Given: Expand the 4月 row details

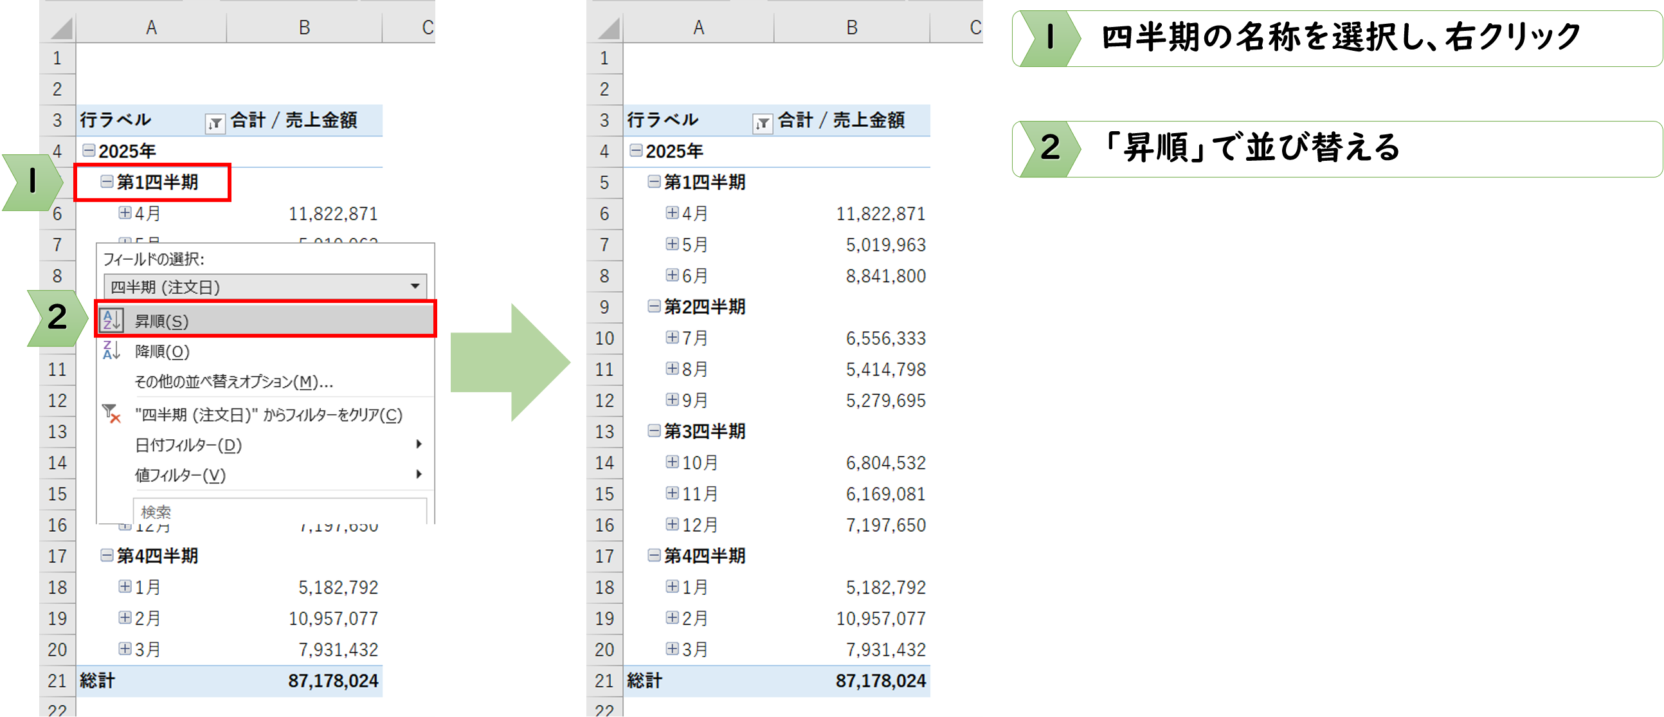Looking at the screenshot, I should tap(123, 213).
